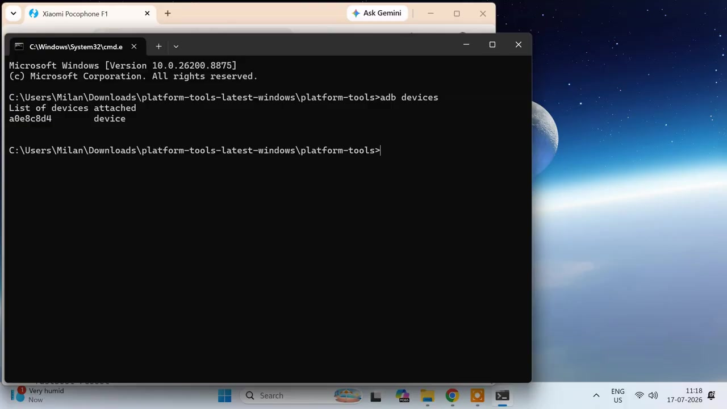The image size is (727, 409).
Task: Minimize the Chrome browser window
Action: click(x=431, y=13)
